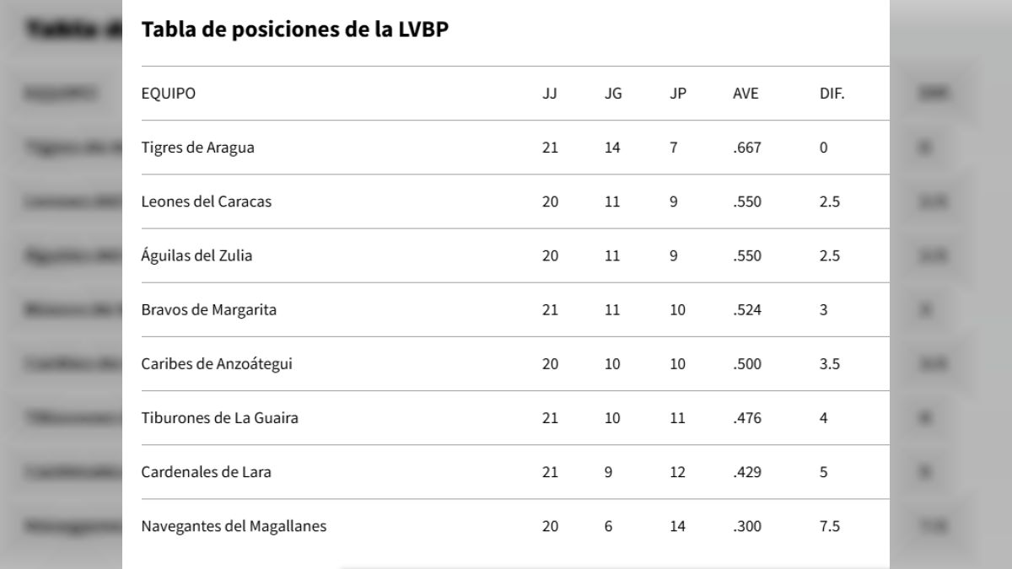Click Caribes de Anzoátegui team name

[x=217, y=364]
